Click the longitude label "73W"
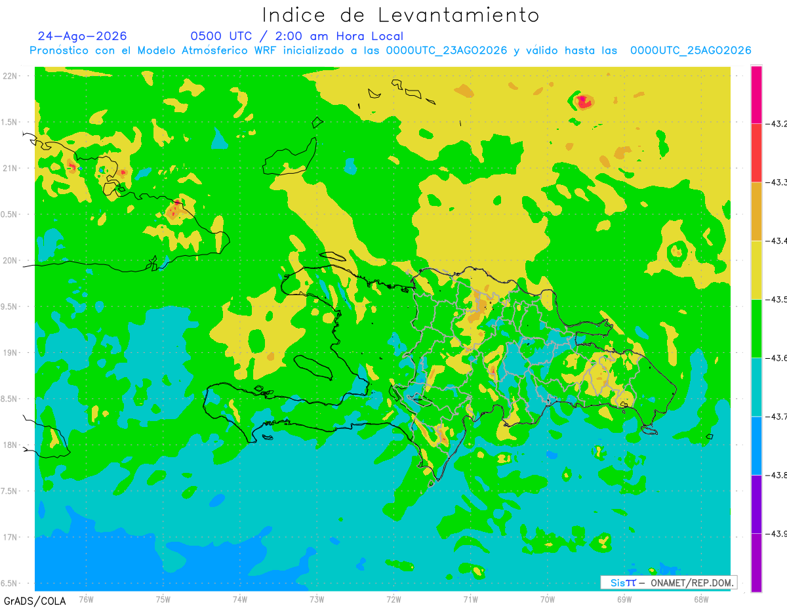 pos(317,599)
